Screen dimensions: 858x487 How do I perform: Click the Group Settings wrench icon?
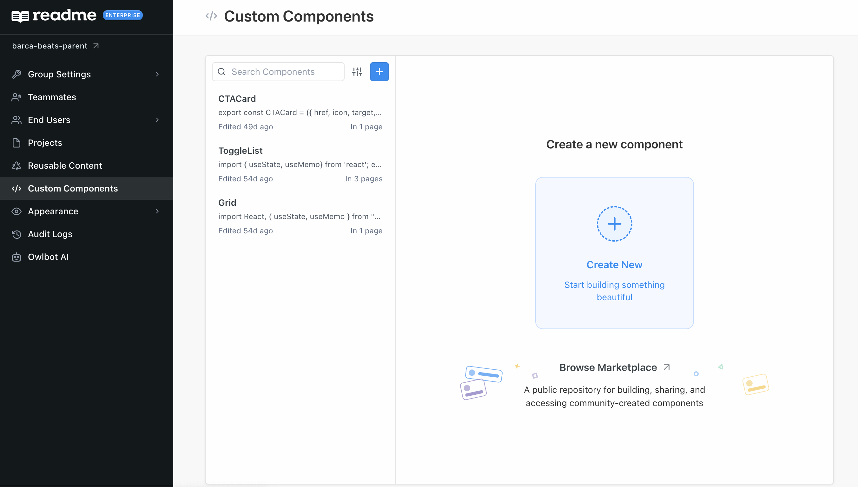16,74
